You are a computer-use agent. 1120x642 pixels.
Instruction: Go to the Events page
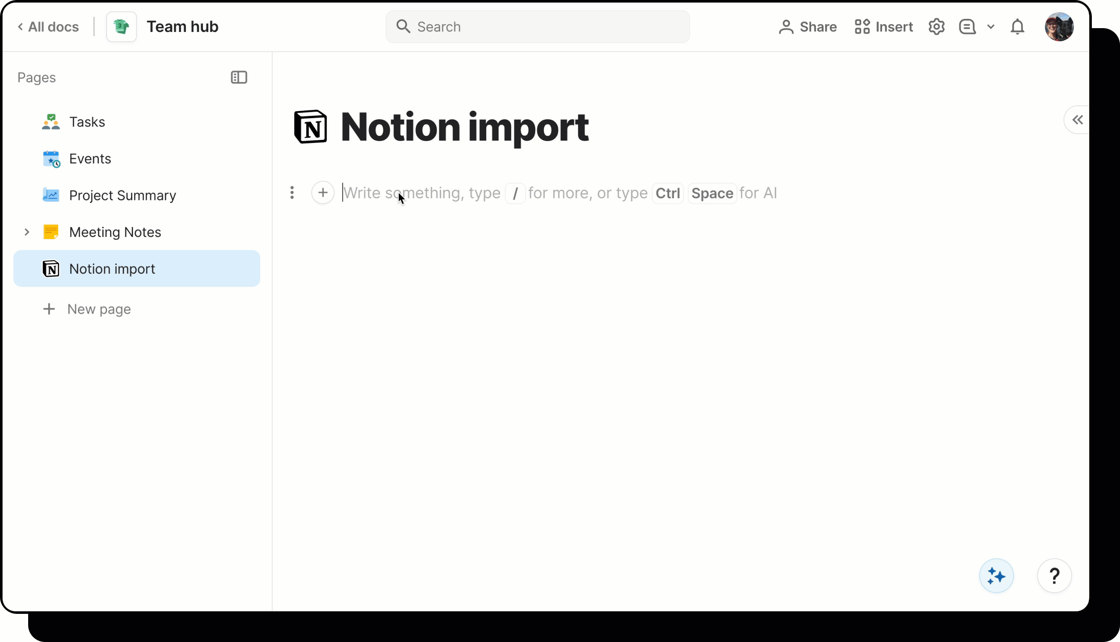(x=90, y=159)
